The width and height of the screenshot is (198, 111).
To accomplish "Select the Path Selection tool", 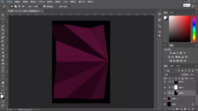I will tap(3, 75).
